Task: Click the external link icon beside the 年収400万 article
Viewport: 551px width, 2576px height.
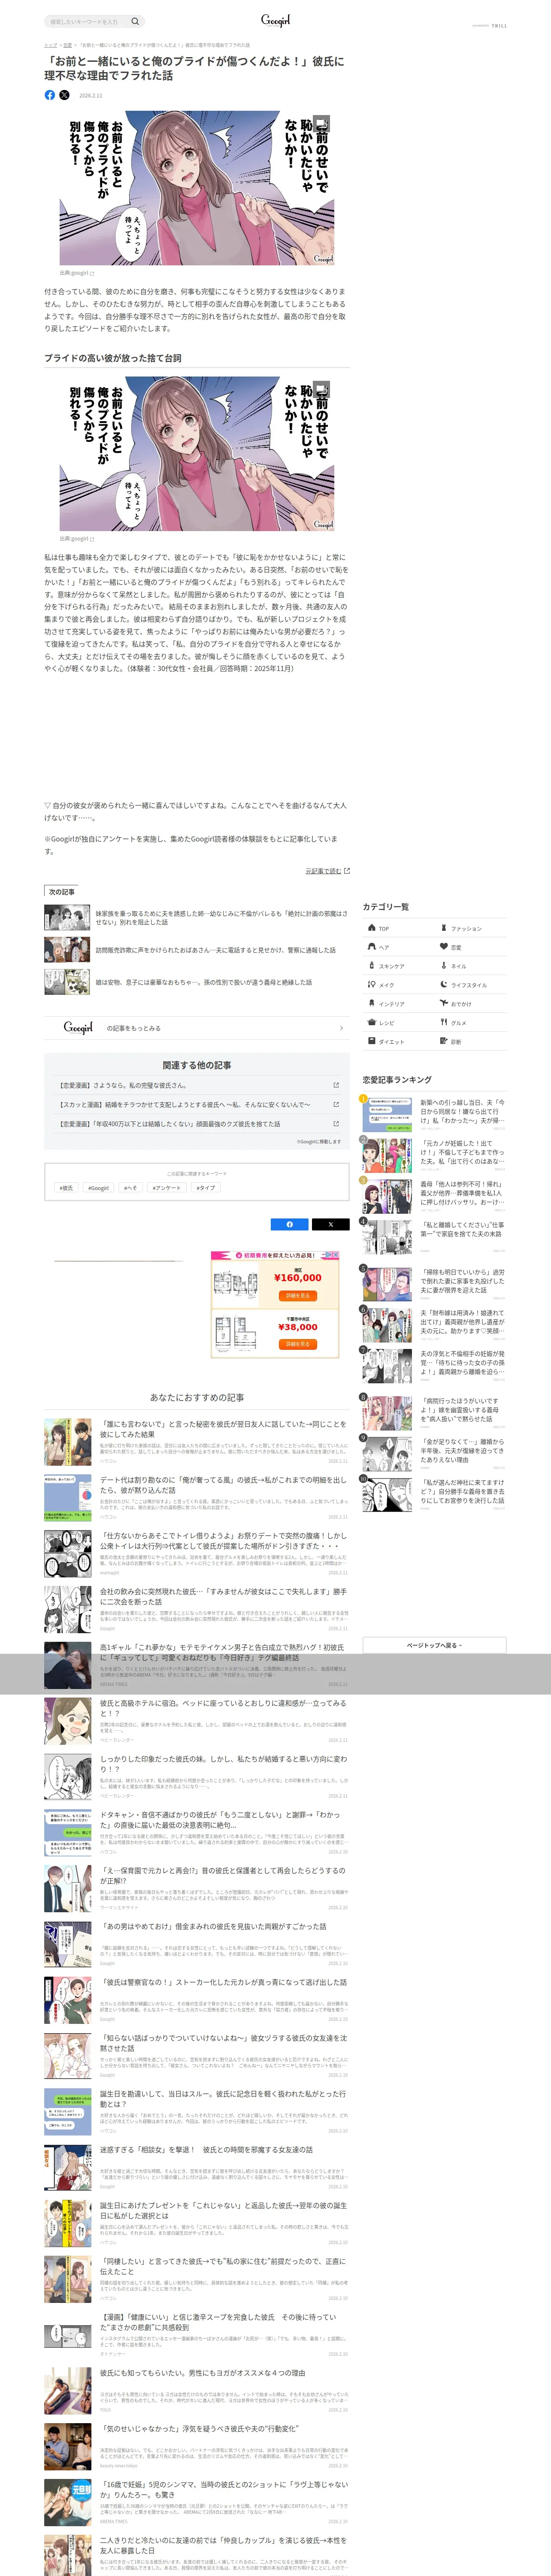Action: [336, 1124]
